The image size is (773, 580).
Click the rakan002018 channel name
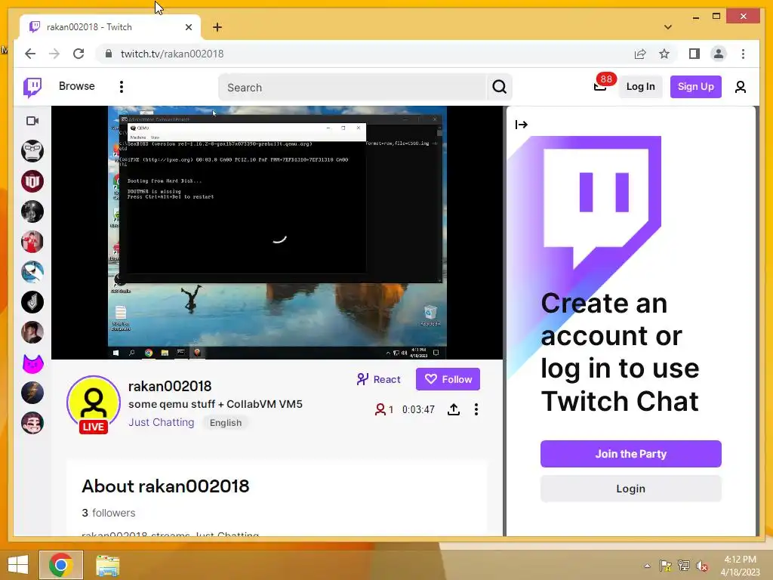click(x=170, y=386)
